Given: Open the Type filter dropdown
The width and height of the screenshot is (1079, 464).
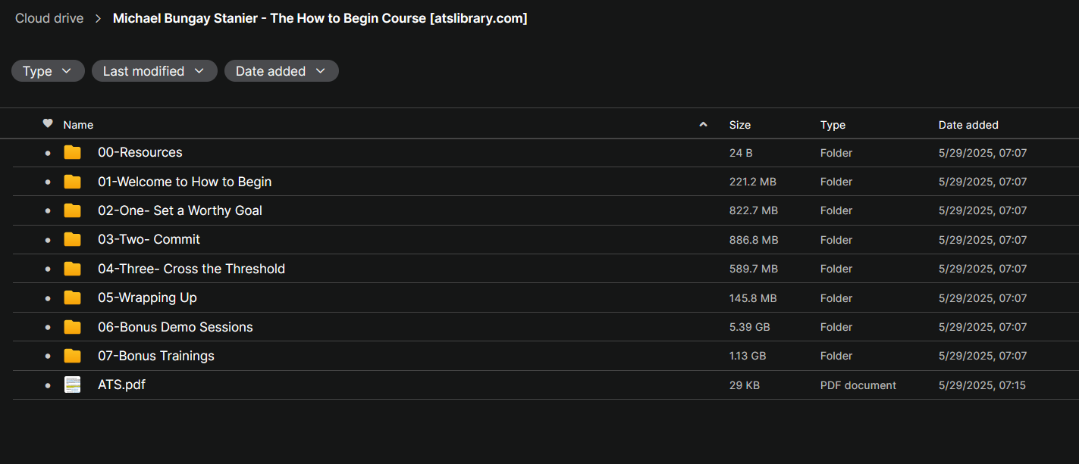Looking at the screenshot, I should click(x=48, y=71).
